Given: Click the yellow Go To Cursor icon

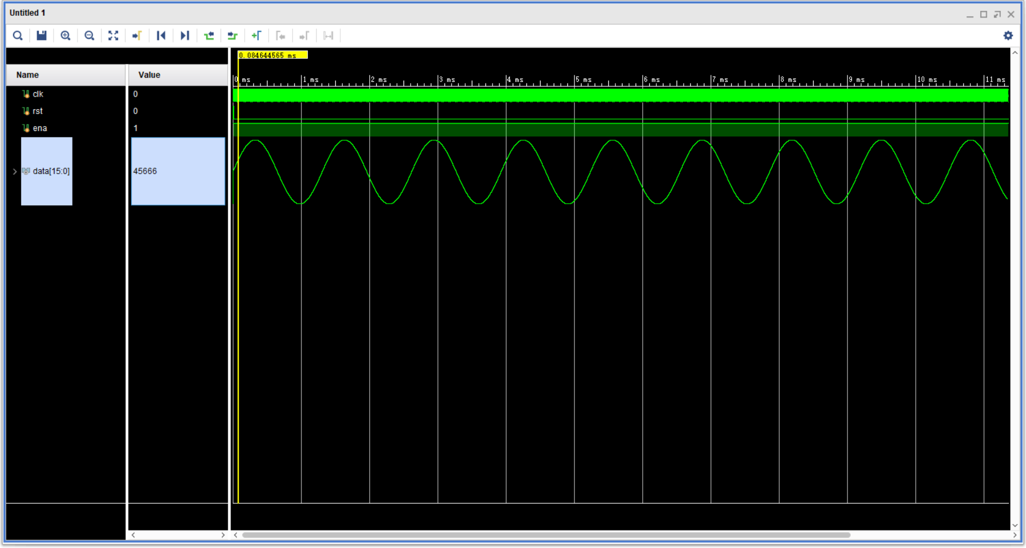Looking at the screenshot, I should click(x=137, y=35).
